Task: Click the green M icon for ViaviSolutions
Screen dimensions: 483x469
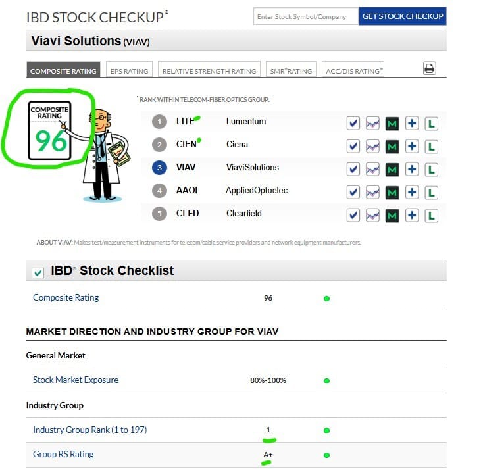Action: pyautogui.click(x=392, y=170)
